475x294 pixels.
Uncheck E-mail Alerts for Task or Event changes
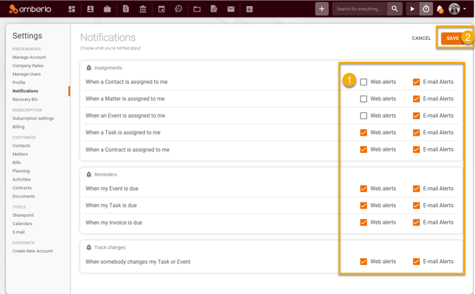[416, 262]
